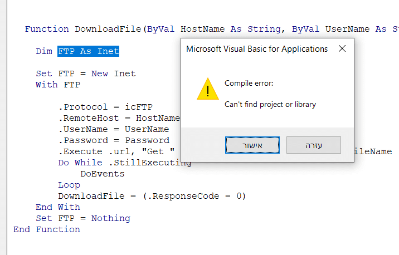Place cursor on the Dim keyword
Image resolution: width=399 pixels, height=255 pixels.
tap(44, 51)
